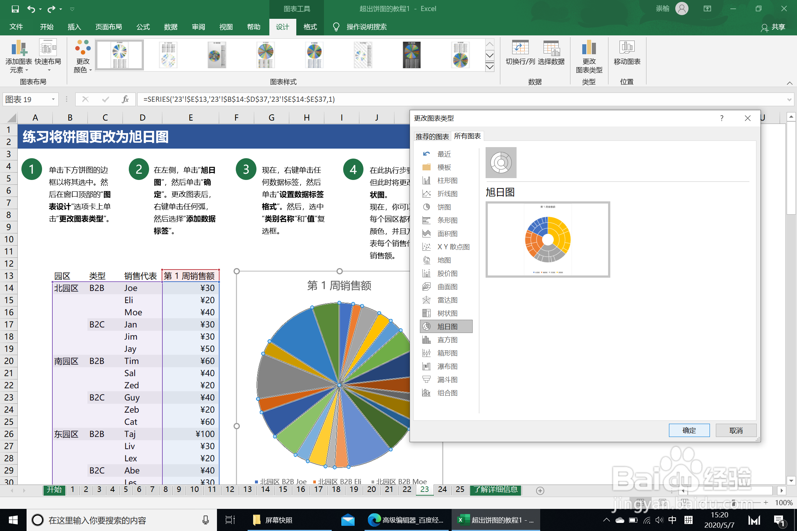Select the Funnel (漏斗图) chart type
797x531 pixels.
pos(447,380)
